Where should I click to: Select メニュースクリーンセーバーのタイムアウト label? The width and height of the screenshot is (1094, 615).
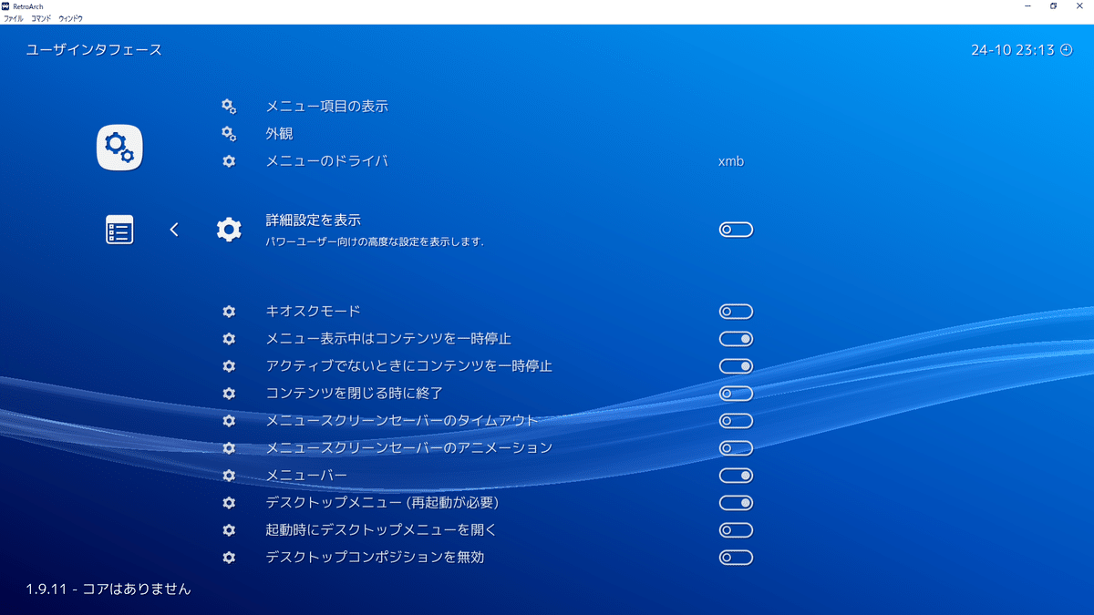pyautogui.click(x=402, y=421)
